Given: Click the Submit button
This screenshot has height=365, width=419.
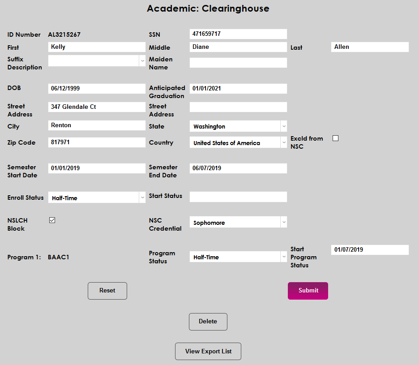Looking at the screenshot, I should [308, 291].
